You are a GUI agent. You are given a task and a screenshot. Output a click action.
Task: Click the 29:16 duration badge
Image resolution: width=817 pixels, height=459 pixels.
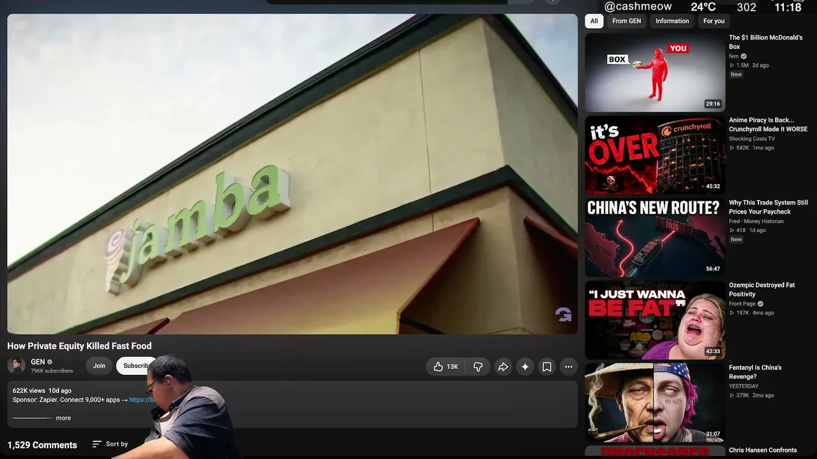[713, 104]
